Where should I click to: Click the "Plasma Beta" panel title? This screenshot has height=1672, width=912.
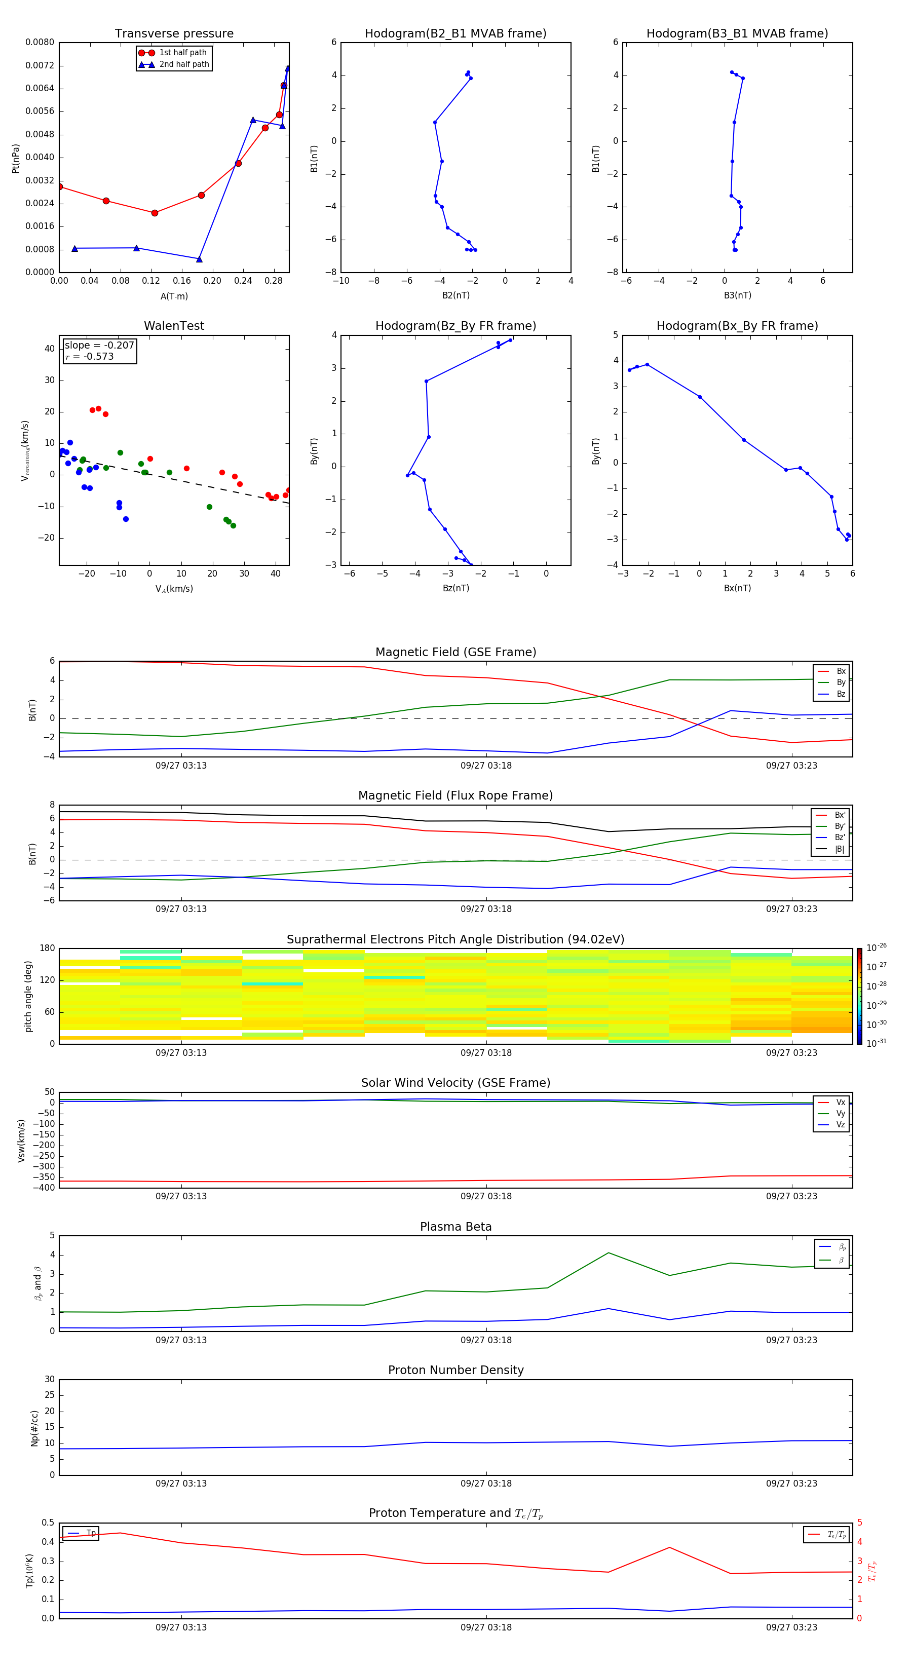[455, 1227]
